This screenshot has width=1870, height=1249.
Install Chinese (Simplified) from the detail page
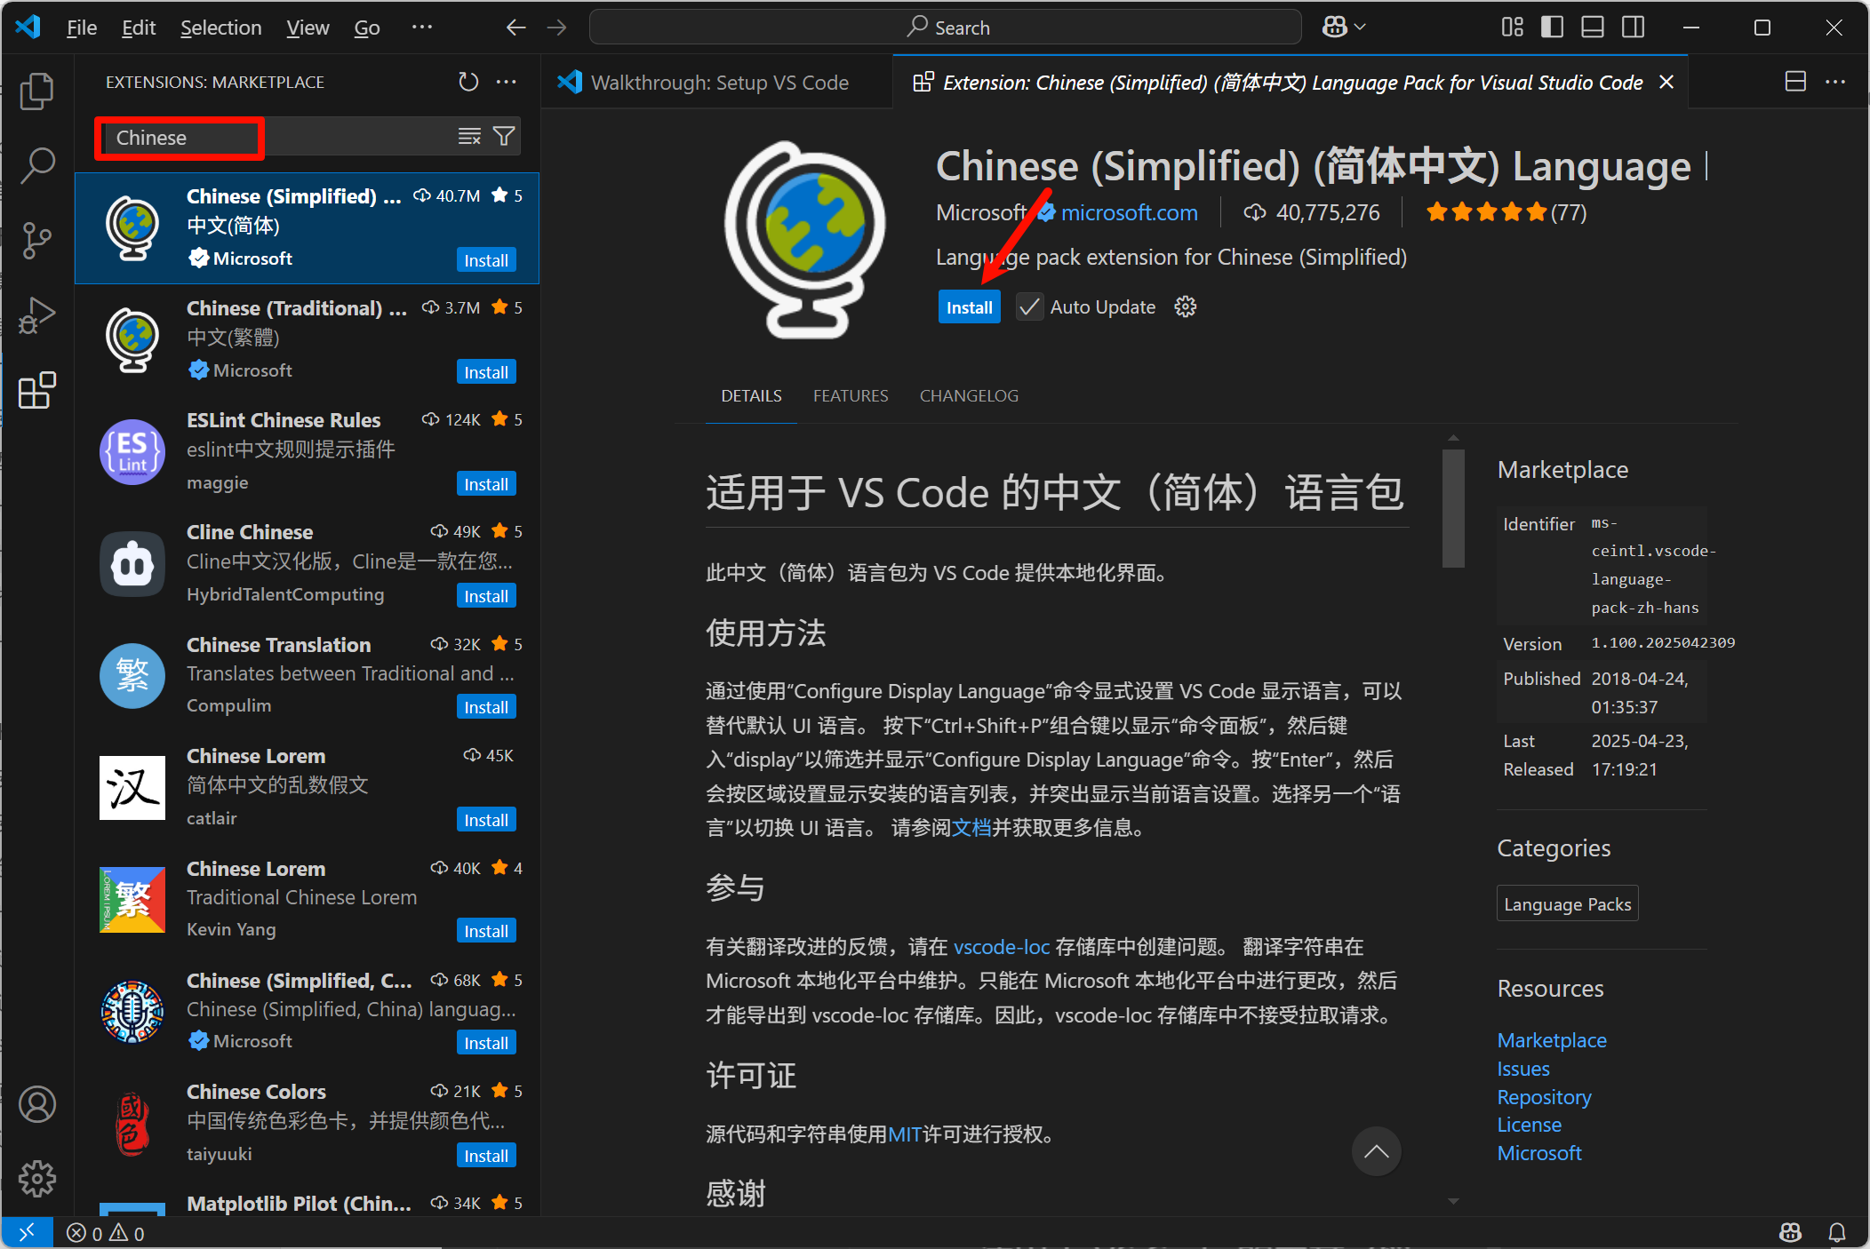[x=969, y=307]
